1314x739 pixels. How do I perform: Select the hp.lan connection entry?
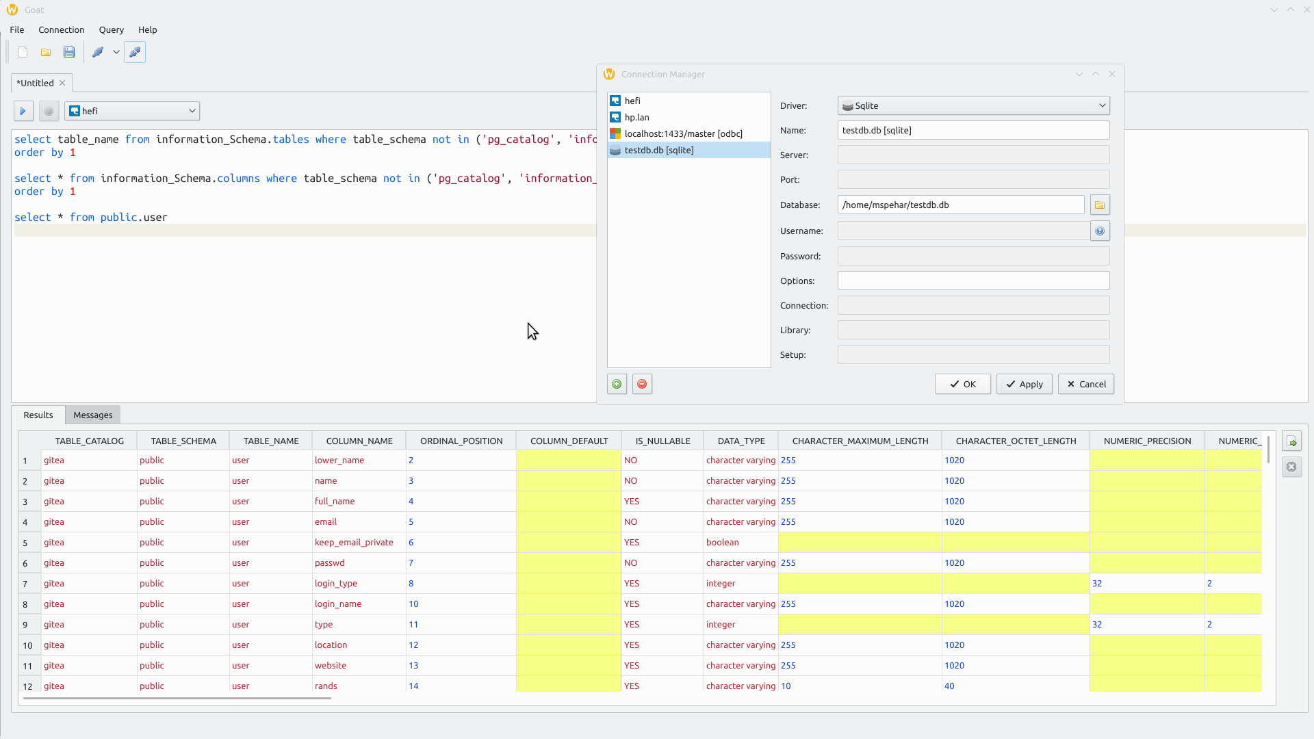click(x=637, y=117)
